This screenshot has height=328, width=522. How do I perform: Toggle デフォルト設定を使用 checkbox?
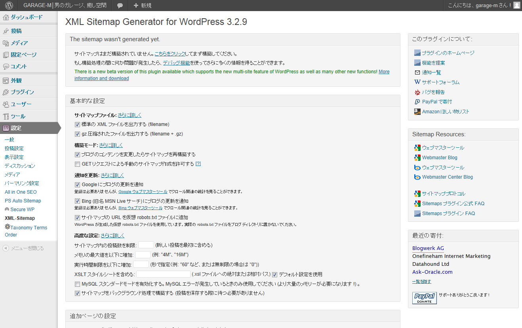coord(274,274)
